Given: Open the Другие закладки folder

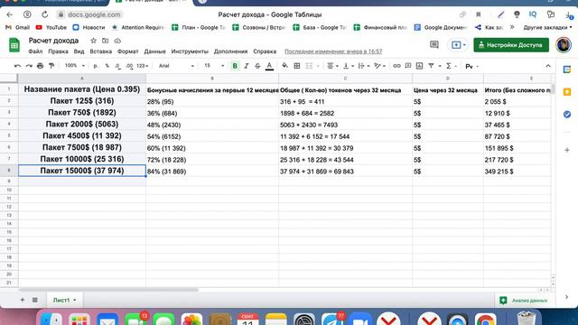Looking at the screenshot, I should click(547, 27).
